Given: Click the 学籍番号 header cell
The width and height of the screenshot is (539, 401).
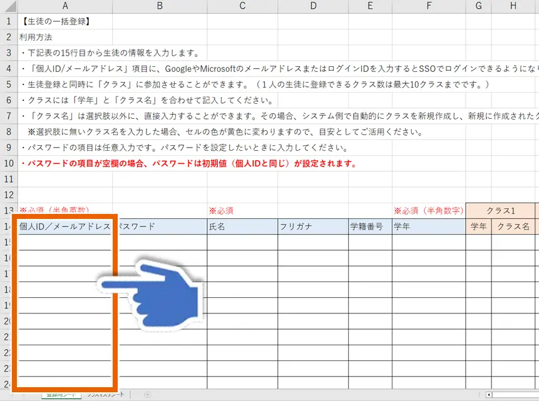Looking at the screenshot, I should click(370, 227).
